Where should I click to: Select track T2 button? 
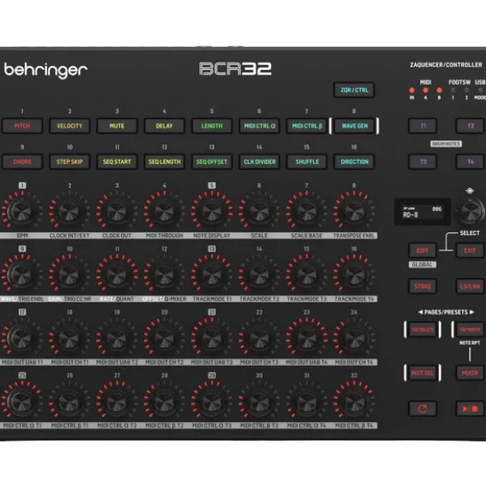470,126
